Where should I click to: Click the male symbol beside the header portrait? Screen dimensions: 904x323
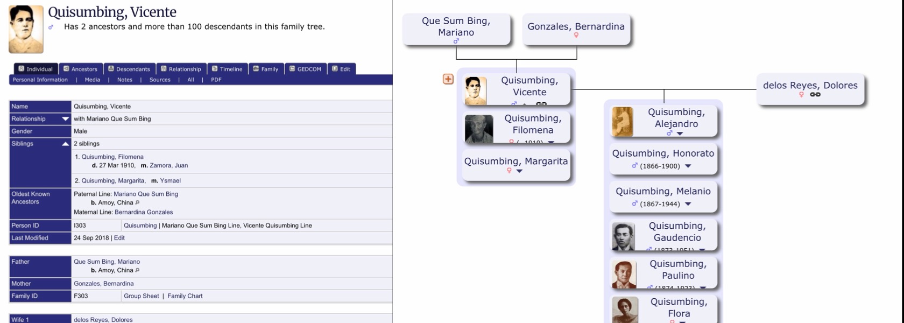pyautogui.click(x=51, y=27)
